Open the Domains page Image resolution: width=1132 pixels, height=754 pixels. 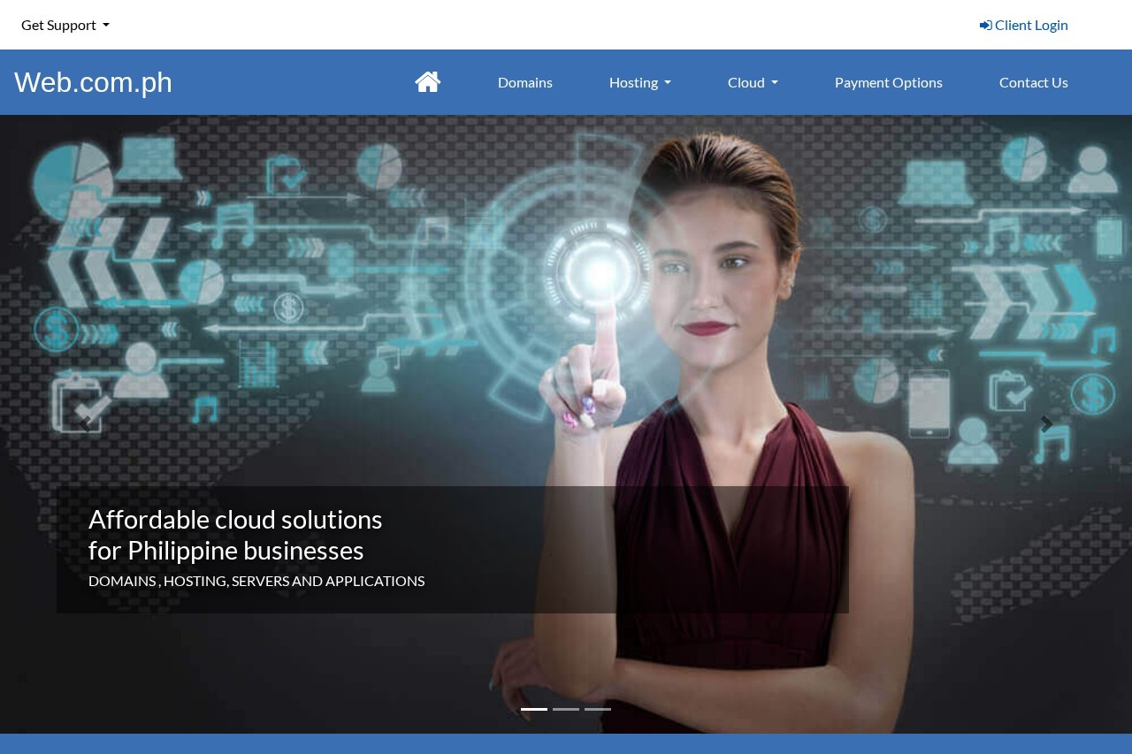(524, 82)
